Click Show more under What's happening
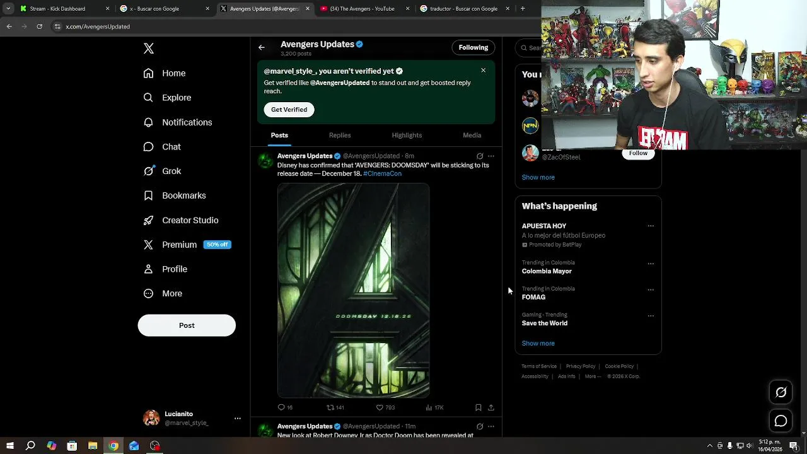 click(x=538, y=344)
